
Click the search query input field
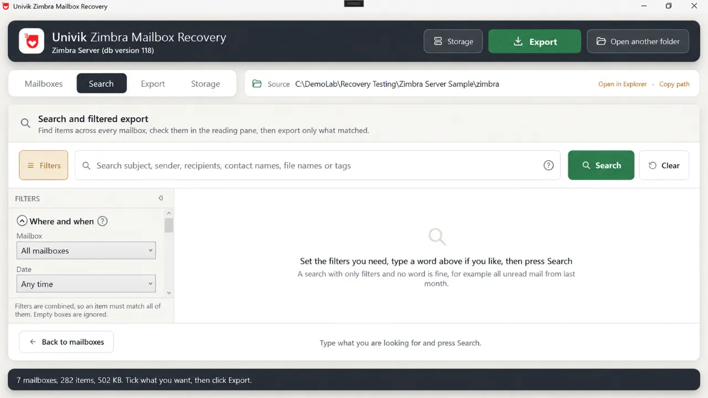(x=317, y=165)
